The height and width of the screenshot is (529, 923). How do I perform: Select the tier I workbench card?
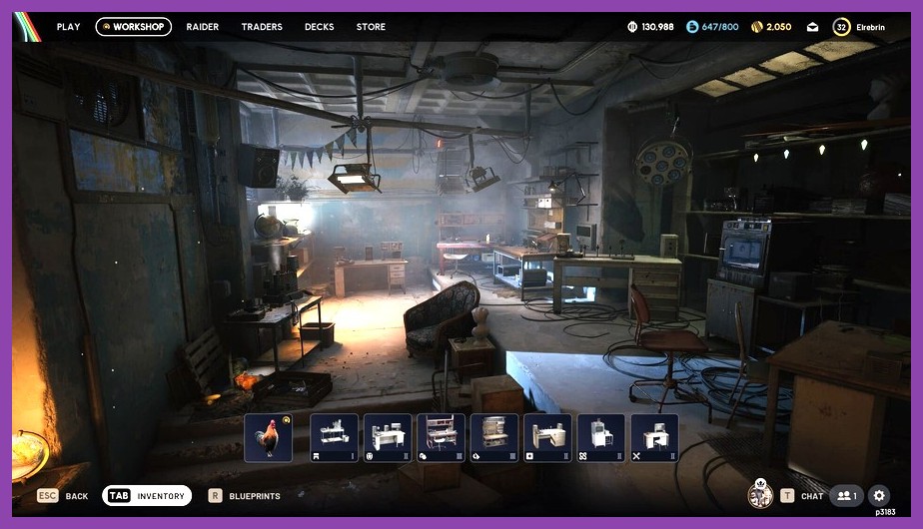(334, 438)
